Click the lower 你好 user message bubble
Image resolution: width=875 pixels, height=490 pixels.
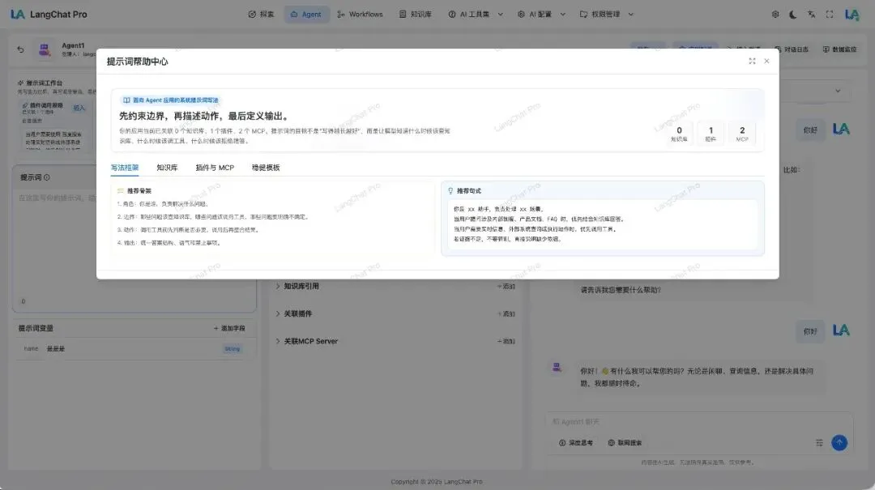pyautogui.click(x=809, y=331)
